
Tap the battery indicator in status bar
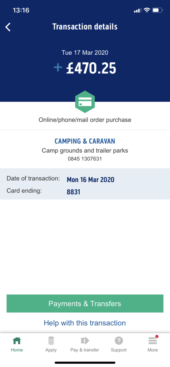point(157,10)
